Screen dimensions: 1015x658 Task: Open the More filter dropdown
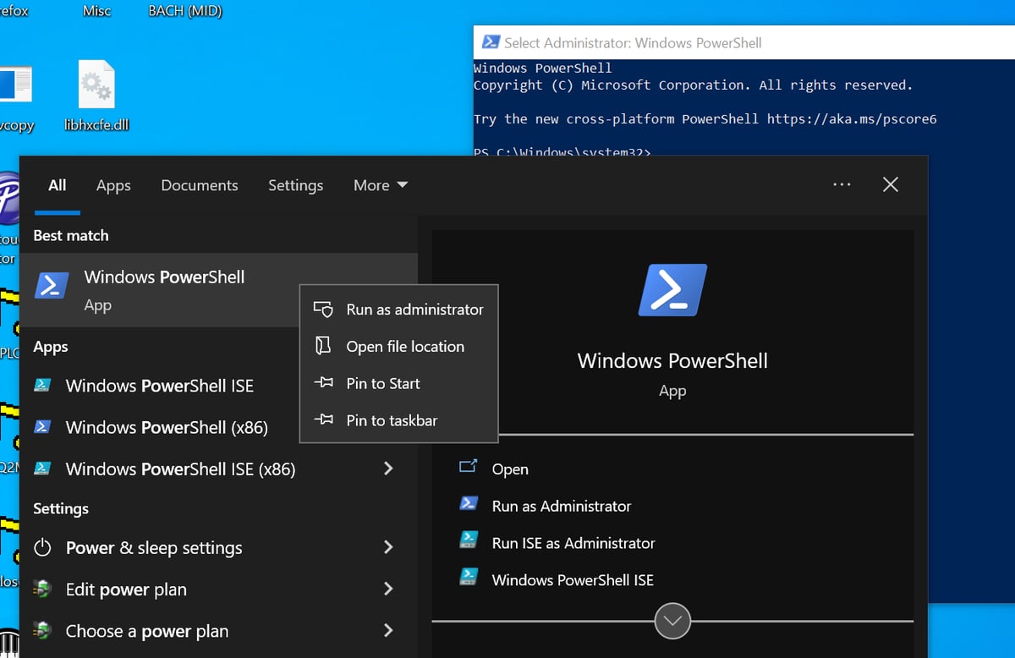380,184
